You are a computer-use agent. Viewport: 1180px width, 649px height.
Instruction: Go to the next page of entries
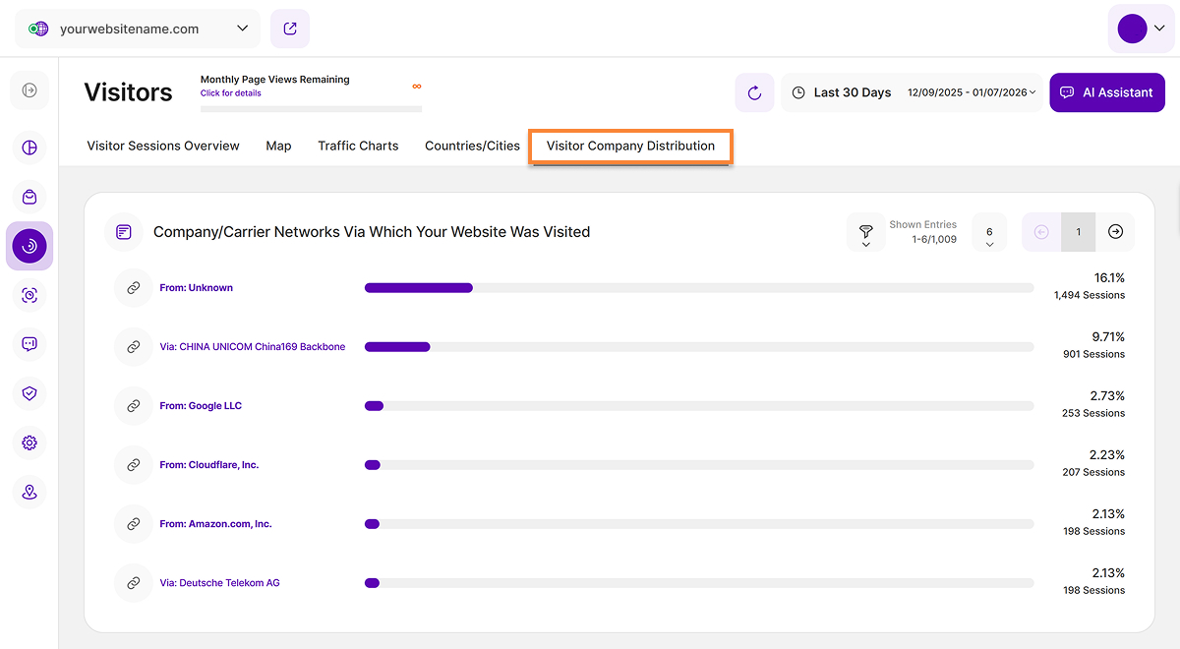tap(1115, 232)
